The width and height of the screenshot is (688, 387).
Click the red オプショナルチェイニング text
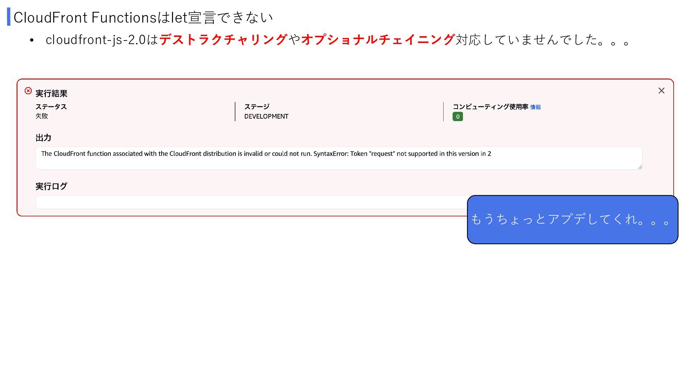[378, 39]
